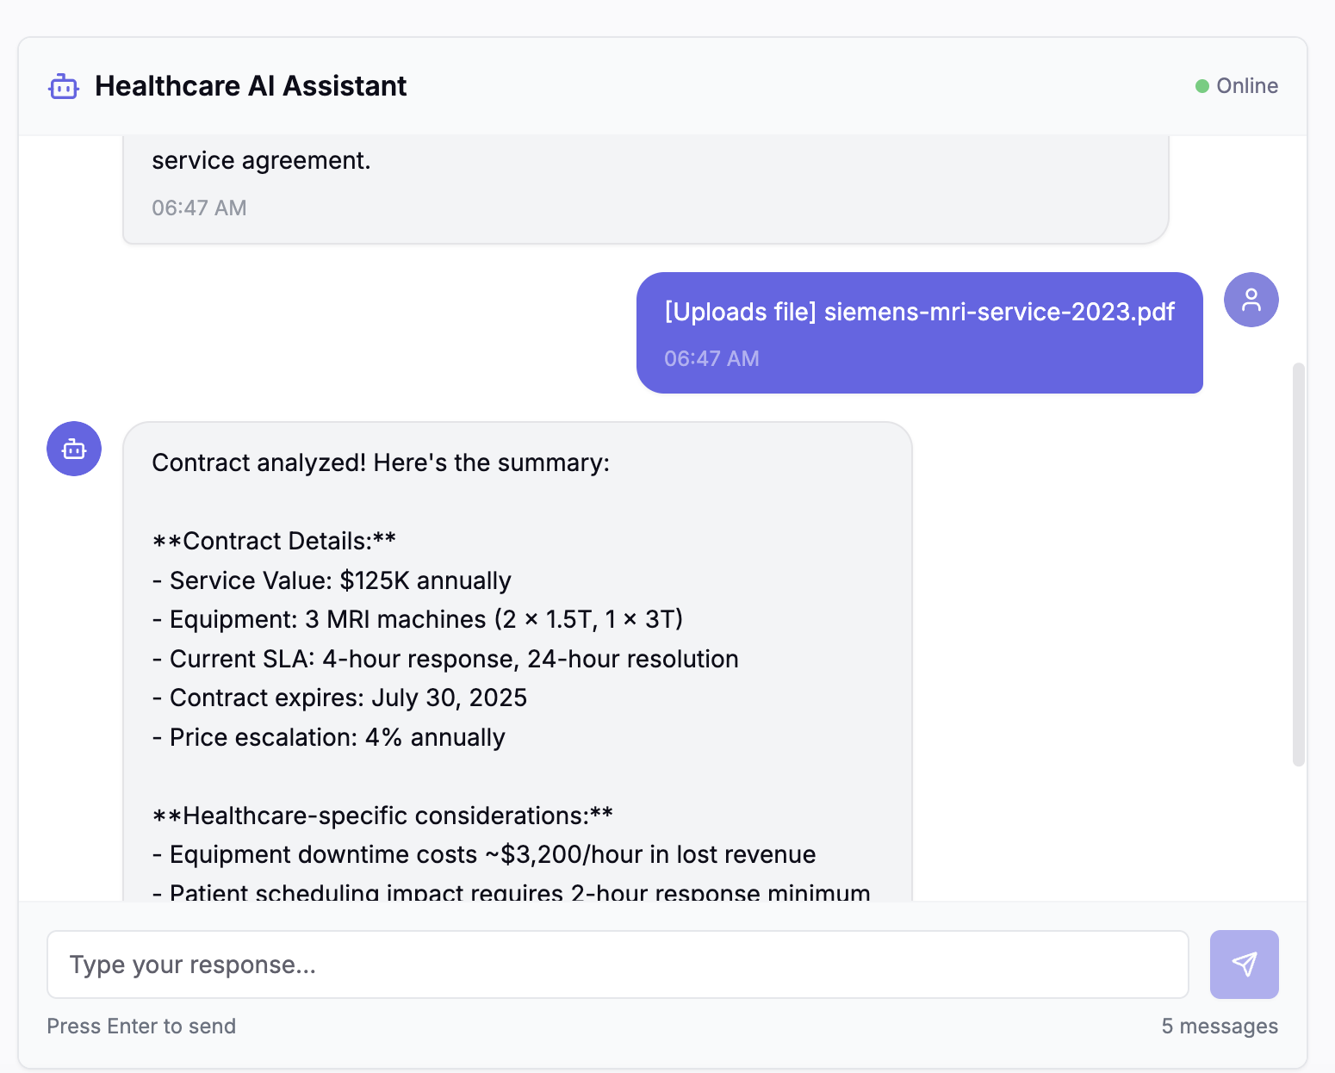Click inside the Type your response field

618,964
